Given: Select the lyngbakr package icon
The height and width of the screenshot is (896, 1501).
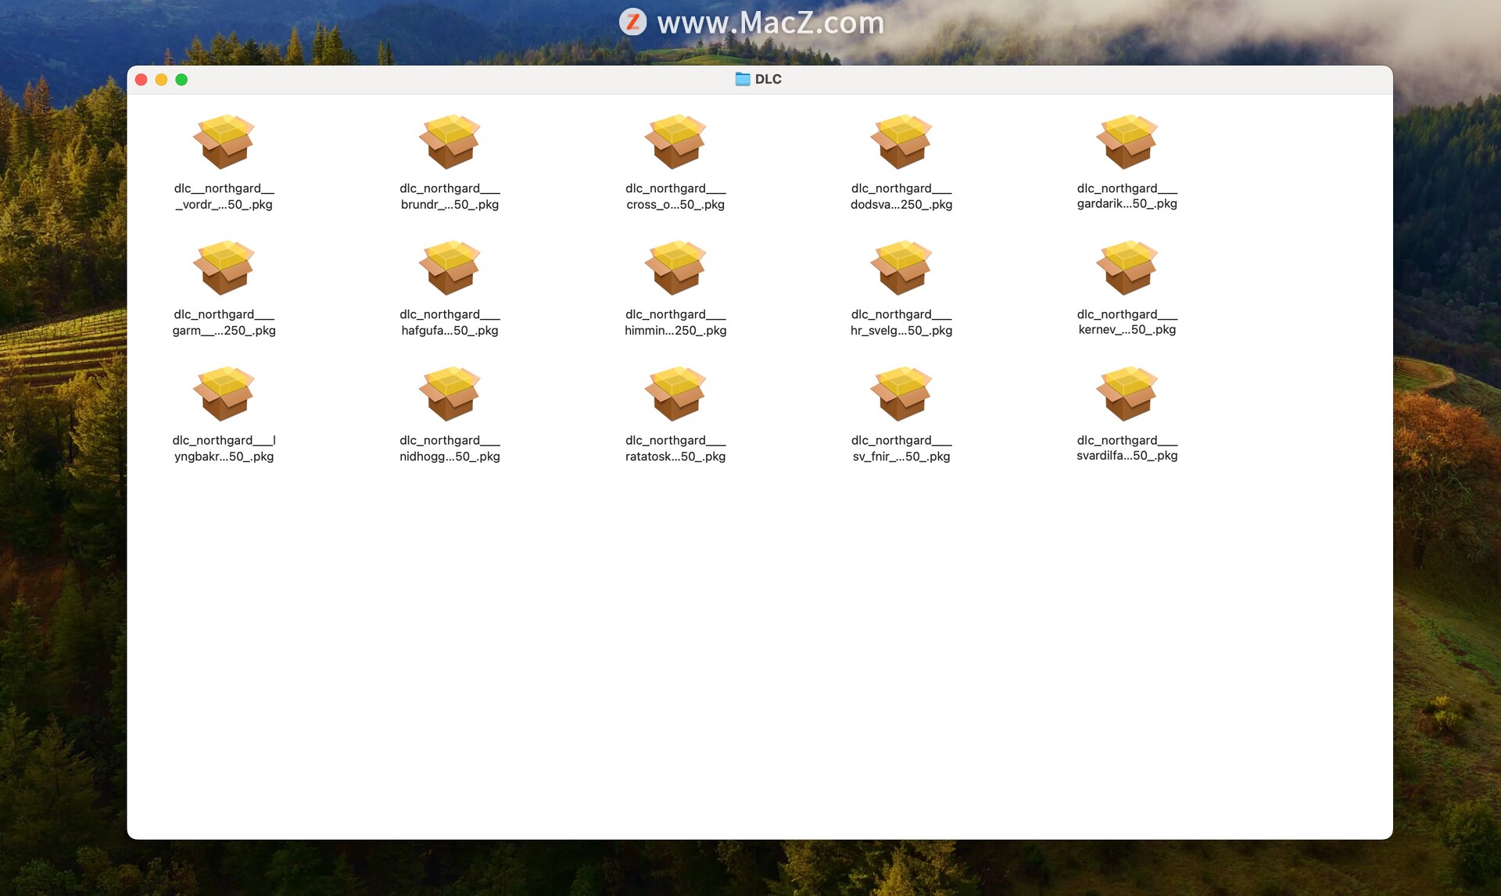Looking at the screenshot, I should (224, 393).
